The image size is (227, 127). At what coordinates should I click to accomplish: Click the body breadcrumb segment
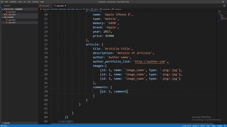click(x=64, y=9)
